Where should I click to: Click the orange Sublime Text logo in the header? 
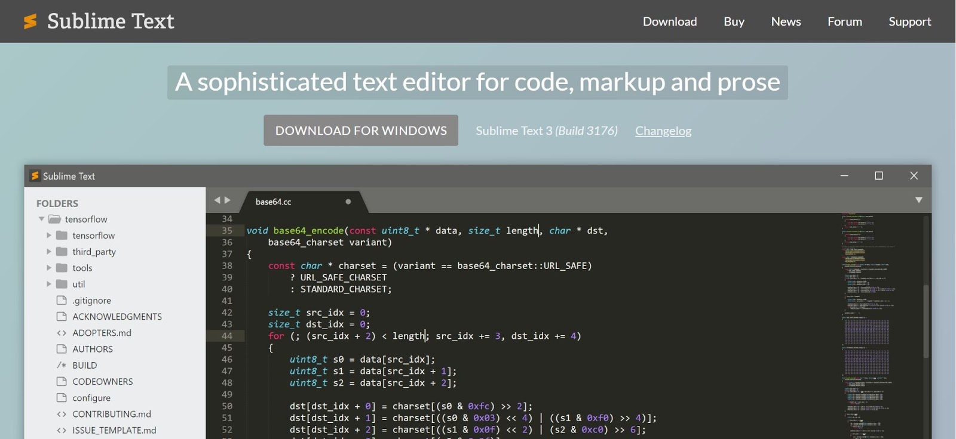pyautogui.click(x=30, y=21)
